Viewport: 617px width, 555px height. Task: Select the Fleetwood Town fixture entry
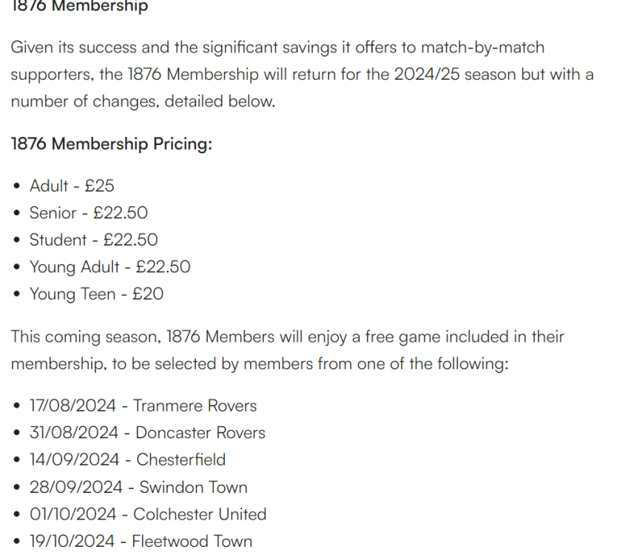point(141,541)
